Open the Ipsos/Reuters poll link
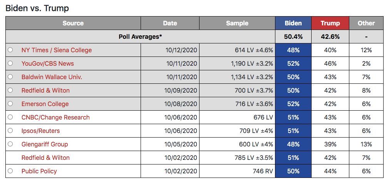 point(40,131)
